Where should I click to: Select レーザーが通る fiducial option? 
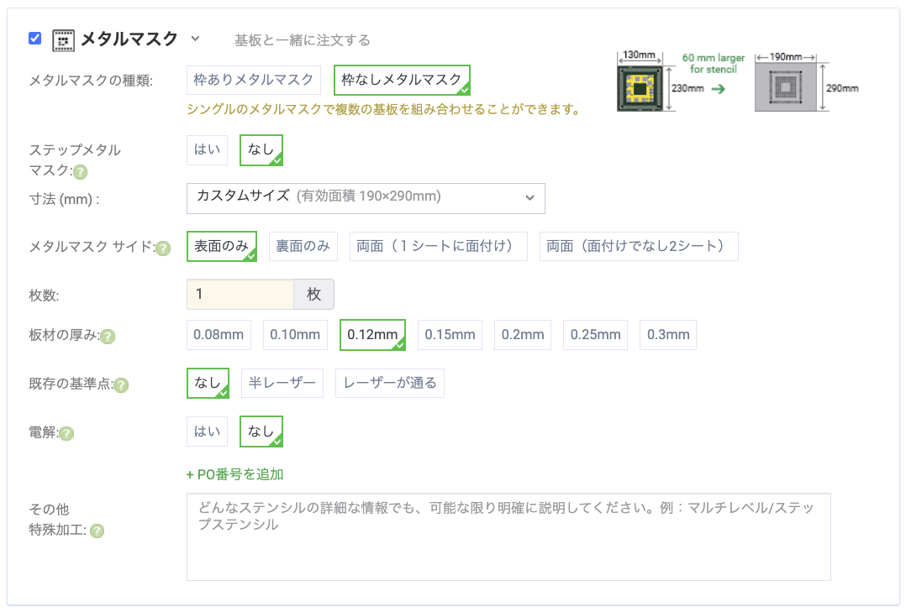tap(390, 384)
